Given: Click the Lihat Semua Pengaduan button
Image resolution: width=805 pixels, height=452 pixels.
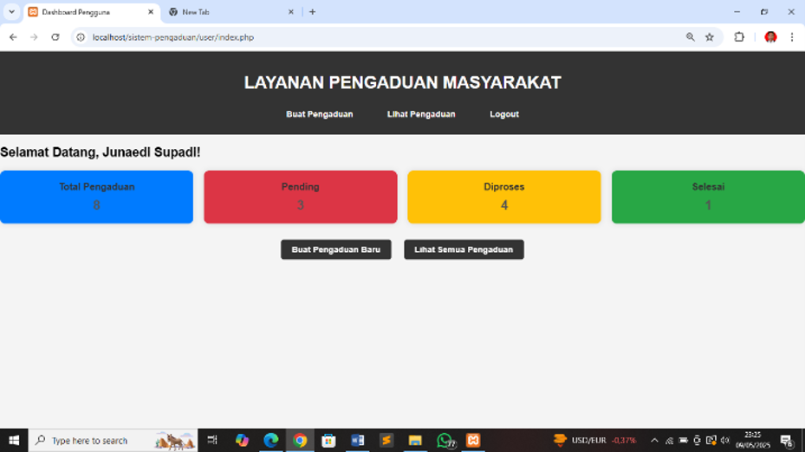Looking at the screenshot, I should click(464, 249).
